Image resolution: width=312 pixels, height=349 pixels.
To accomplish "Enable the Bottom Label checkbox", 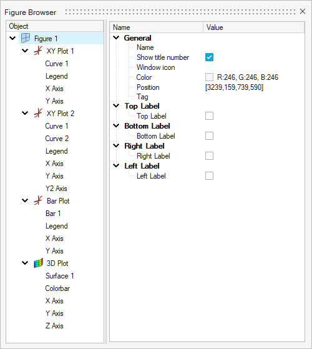I will 209,135.
